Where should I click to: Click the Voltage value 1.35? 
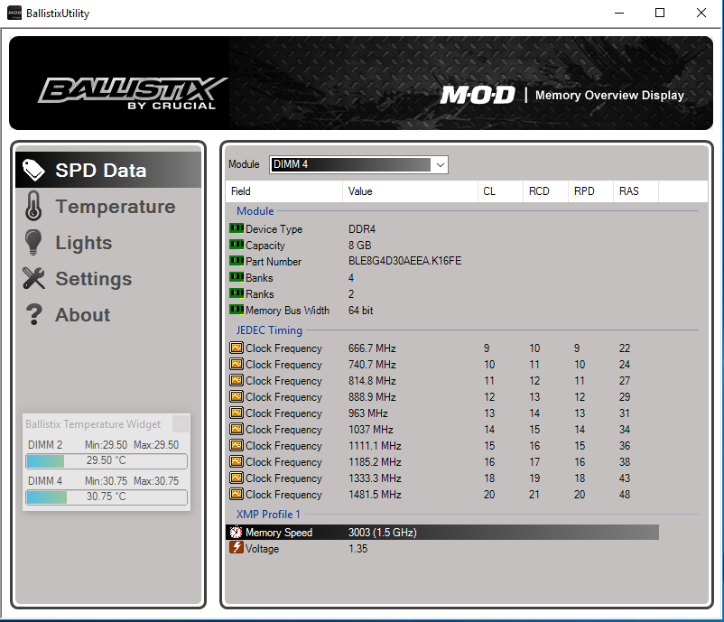tap(357, 549)
